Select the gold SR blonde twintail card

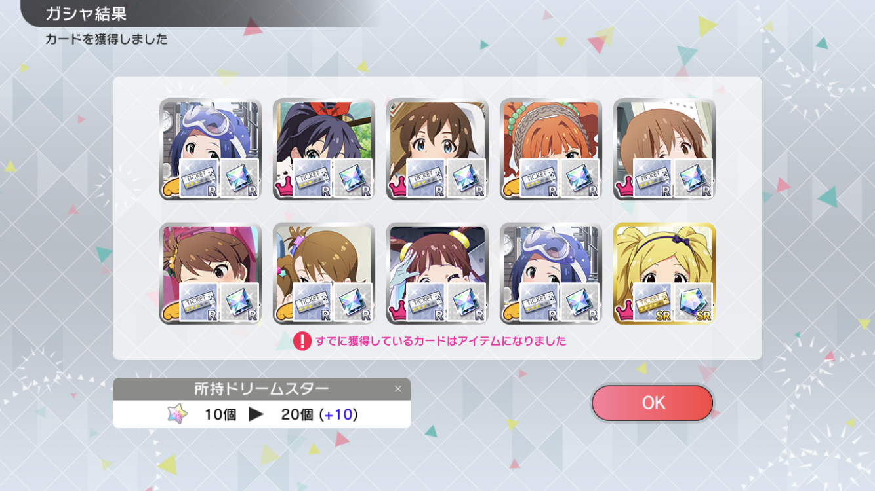coord(664,274)
